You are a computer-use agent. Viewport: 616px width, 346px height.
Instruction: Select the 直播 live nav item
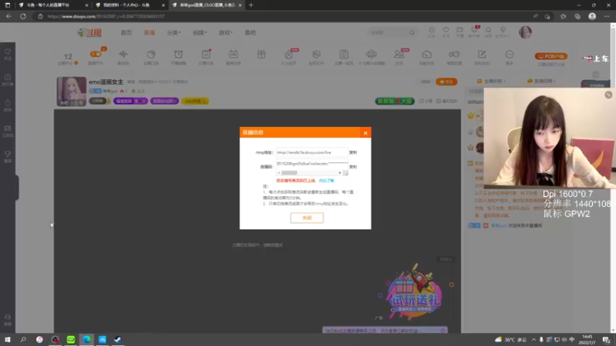(x=149, y=32)
